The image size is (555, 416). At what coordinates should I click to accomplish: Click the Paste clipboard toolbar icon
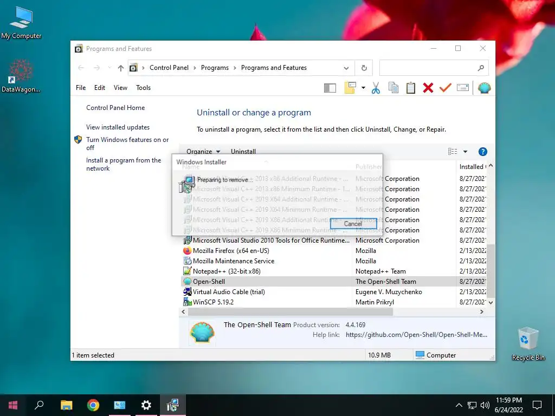(x=411, y=88)
